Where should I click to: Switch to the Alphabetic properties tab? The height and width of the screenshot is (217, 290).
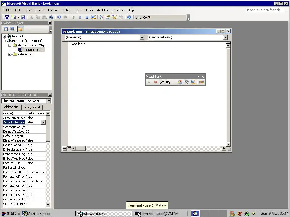tap(11, 107)
